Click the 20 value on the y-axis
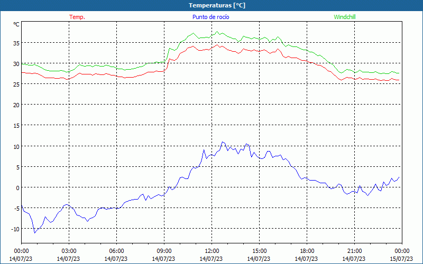 [16, 105]
